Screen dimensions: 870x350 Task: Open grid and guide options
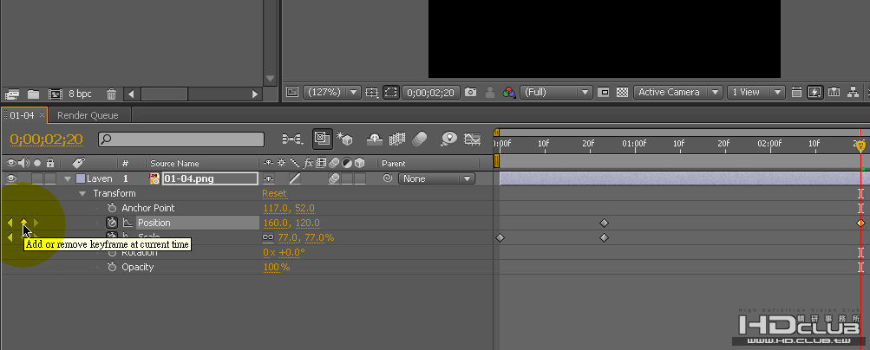tap(372, 93)
